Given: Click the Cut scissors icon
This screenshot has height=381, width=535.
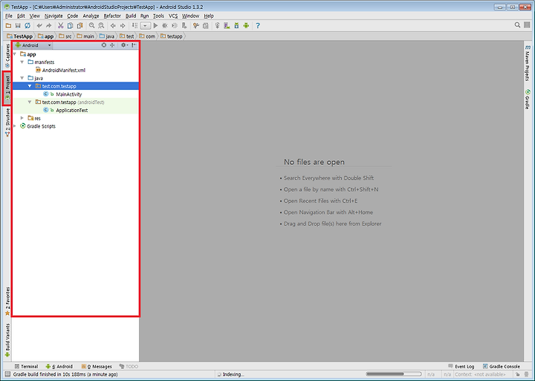Looking at the screenshot, I should tap(61, 25).
